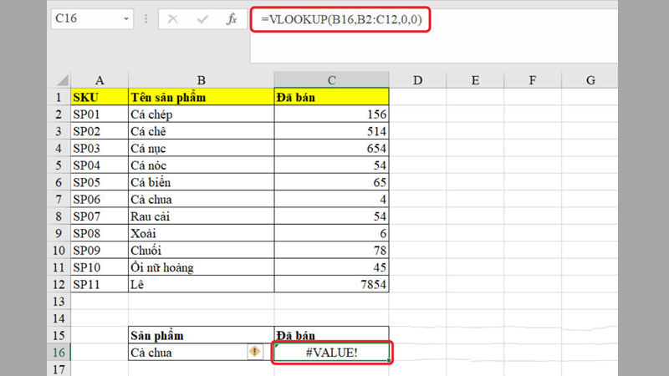Screen dimensions: 669x376
Task: Click the value 156 cell
Action: click(331, 114)
